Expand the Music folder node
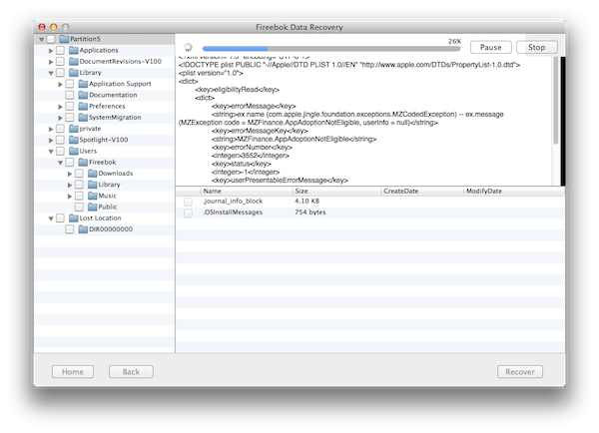Screen dimensions: 599x433 coord(70,197)
